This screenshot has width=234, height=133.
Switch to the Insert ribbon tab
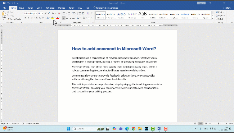tap(22, 8)
